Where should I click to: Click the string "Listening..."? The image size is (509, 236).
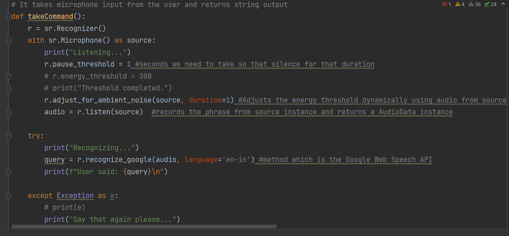pos(98,52)
